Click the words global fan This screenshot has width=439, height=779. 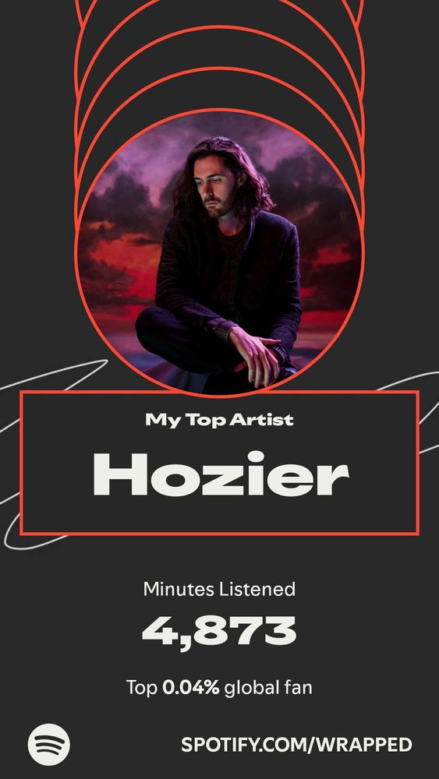[268, 688]
